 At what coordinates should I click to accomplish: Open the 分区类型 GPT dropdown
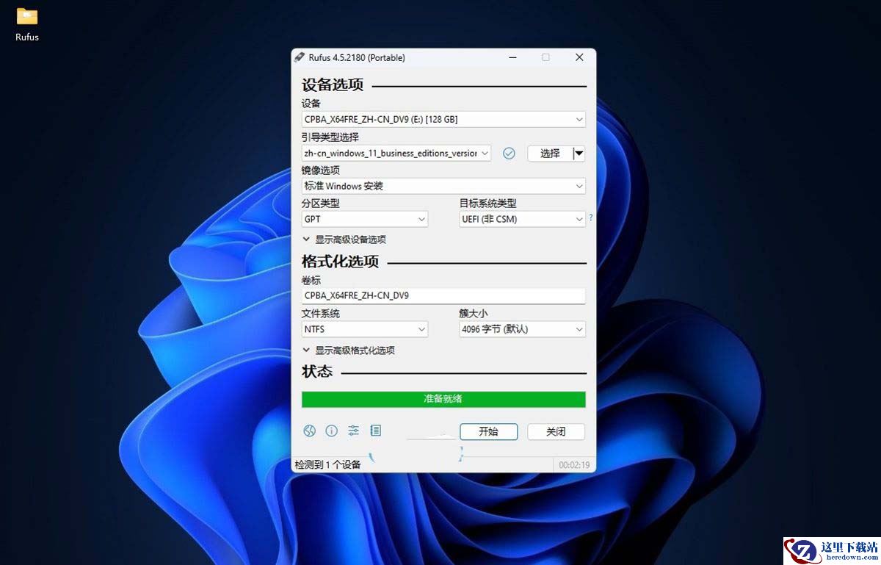[365, 219]
